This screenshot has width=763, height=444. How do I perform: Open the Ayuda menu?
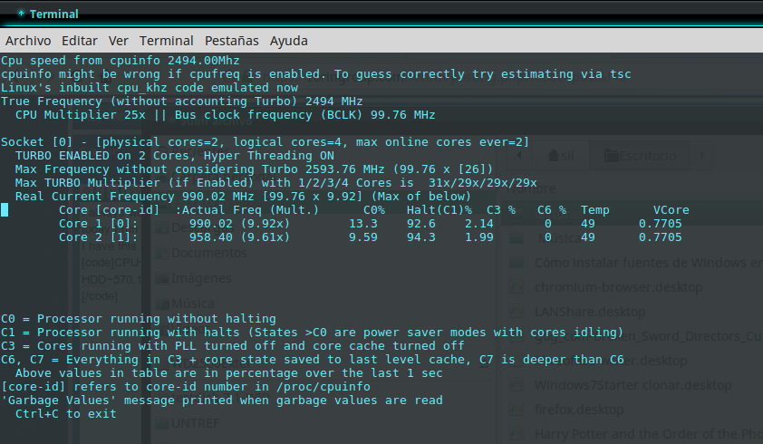coord(289,41)
